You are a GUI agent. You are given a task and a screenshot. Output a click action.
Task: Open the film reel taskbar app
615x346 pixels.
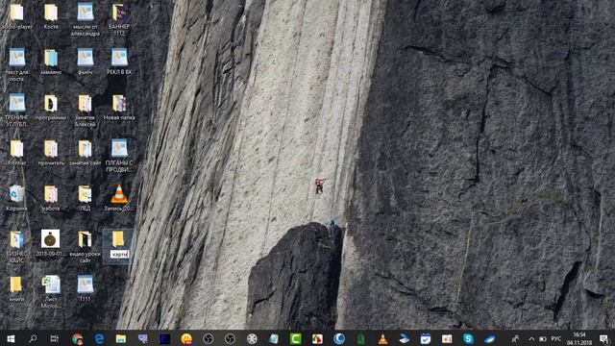click(252, 338)
